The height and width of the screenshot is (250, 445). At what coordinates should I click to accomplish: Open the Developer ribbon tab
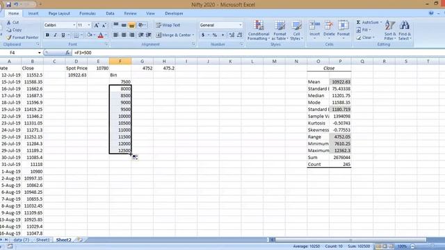pos(174,13)
